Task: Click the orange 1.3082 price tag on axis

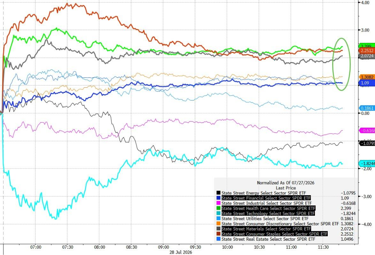Action: tap(367, 77)
